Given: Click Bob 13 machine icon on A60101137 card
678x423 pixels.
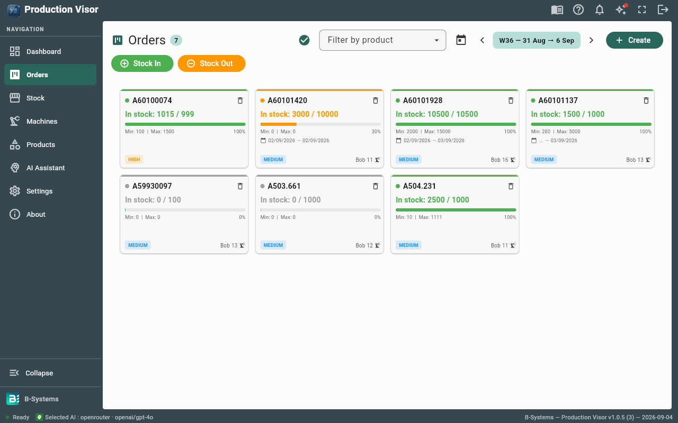Looking at the screenshot, I should 648,160.
